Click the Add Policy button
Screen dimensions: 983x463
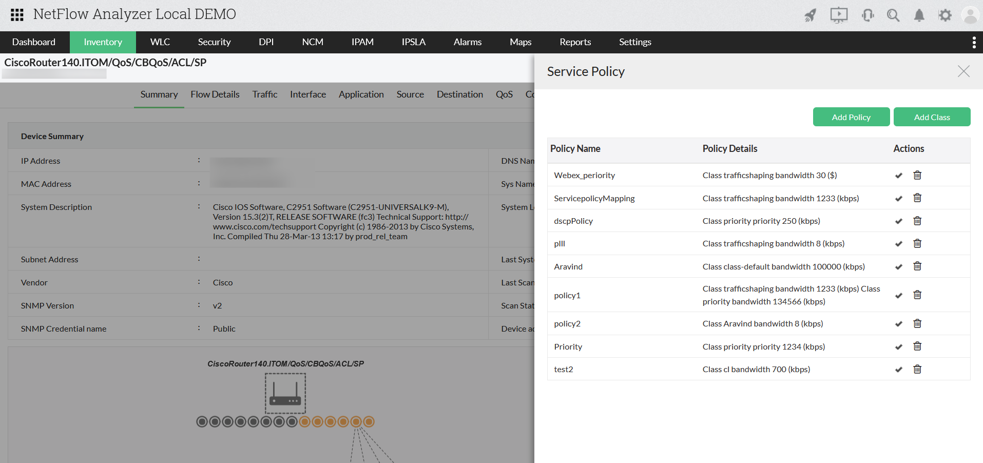coord(851,117)
